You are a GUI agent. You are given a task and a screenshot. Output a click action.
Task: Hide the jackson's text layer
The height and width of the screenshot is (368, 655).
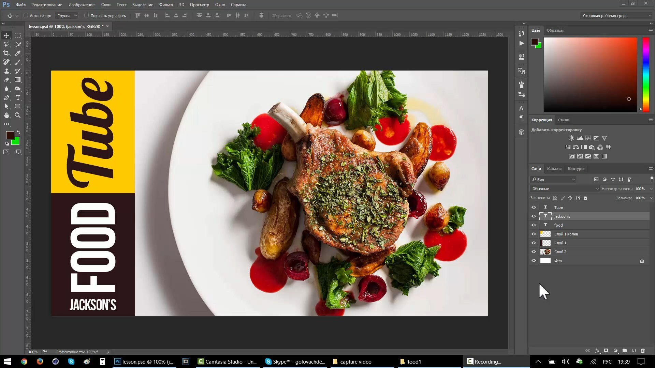click(x=534, y=216)
